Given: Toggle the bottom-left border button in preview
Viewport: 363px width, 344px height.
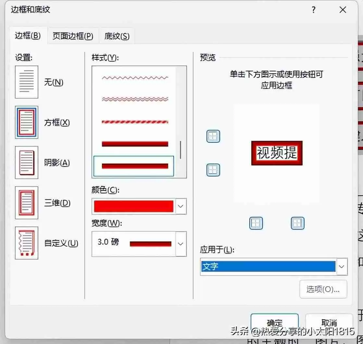Looking at the screenshot, I should 256,223.
